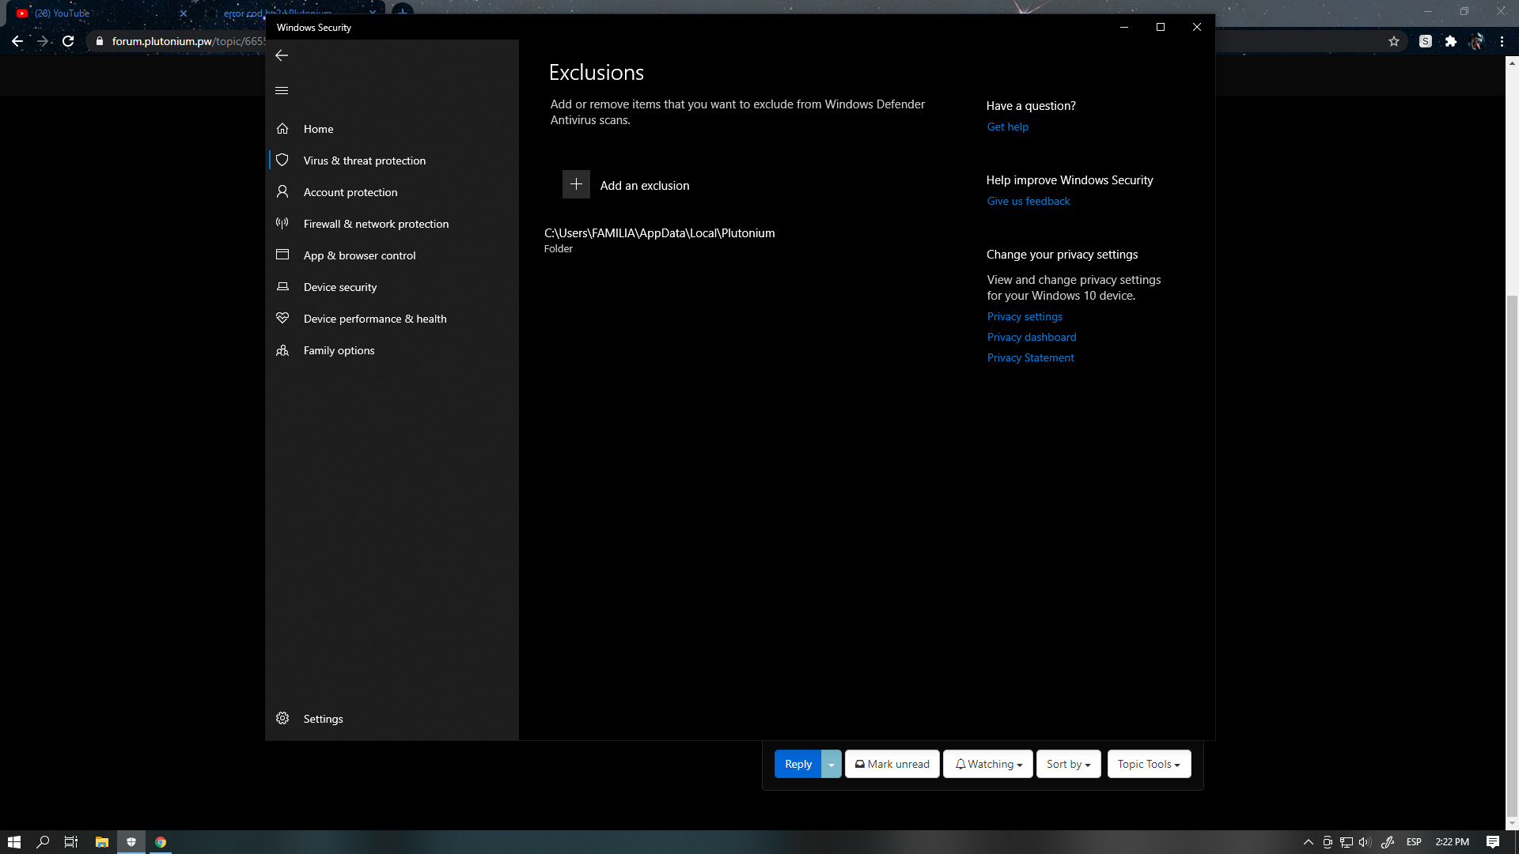Click the back arrow in Windows Security
The width and height of the screenshot is (1519, 854).
pos(282,55)
